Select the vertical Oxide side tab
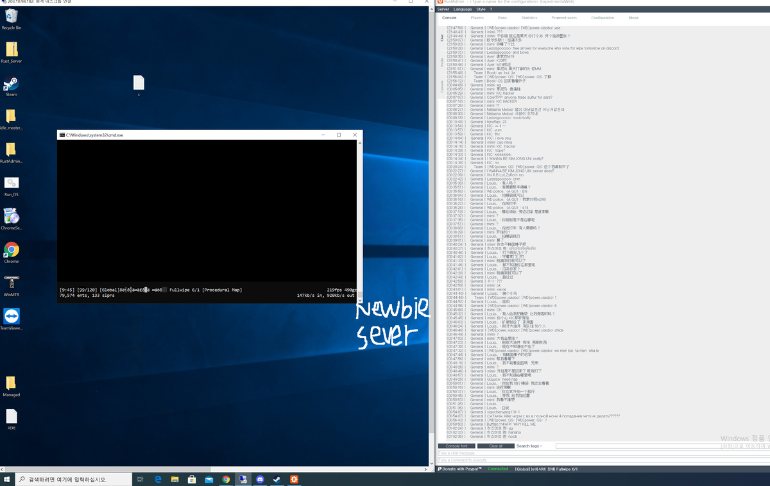770x486 pixels. 441,63
